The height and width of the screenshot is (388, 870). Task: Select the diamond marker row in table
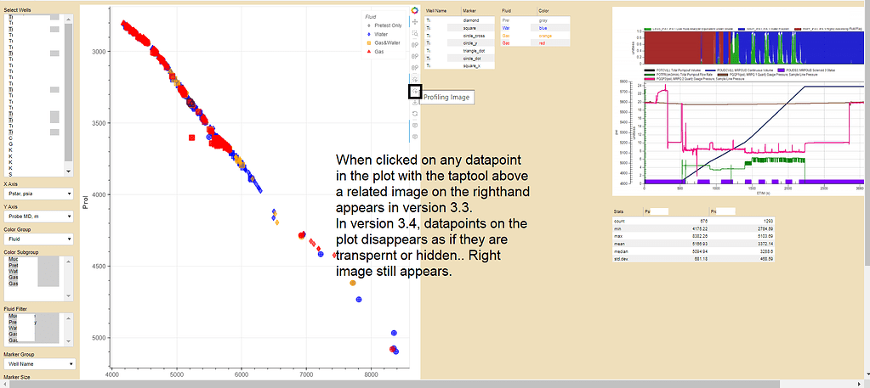point(470,19)
